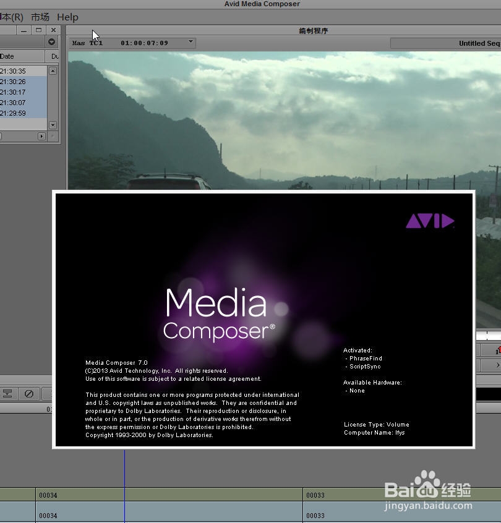The width and height of the screenshot is (501, 523).
Task: Click the segment mode arrow button in the timeline toolbar
Action: point(7,394)
